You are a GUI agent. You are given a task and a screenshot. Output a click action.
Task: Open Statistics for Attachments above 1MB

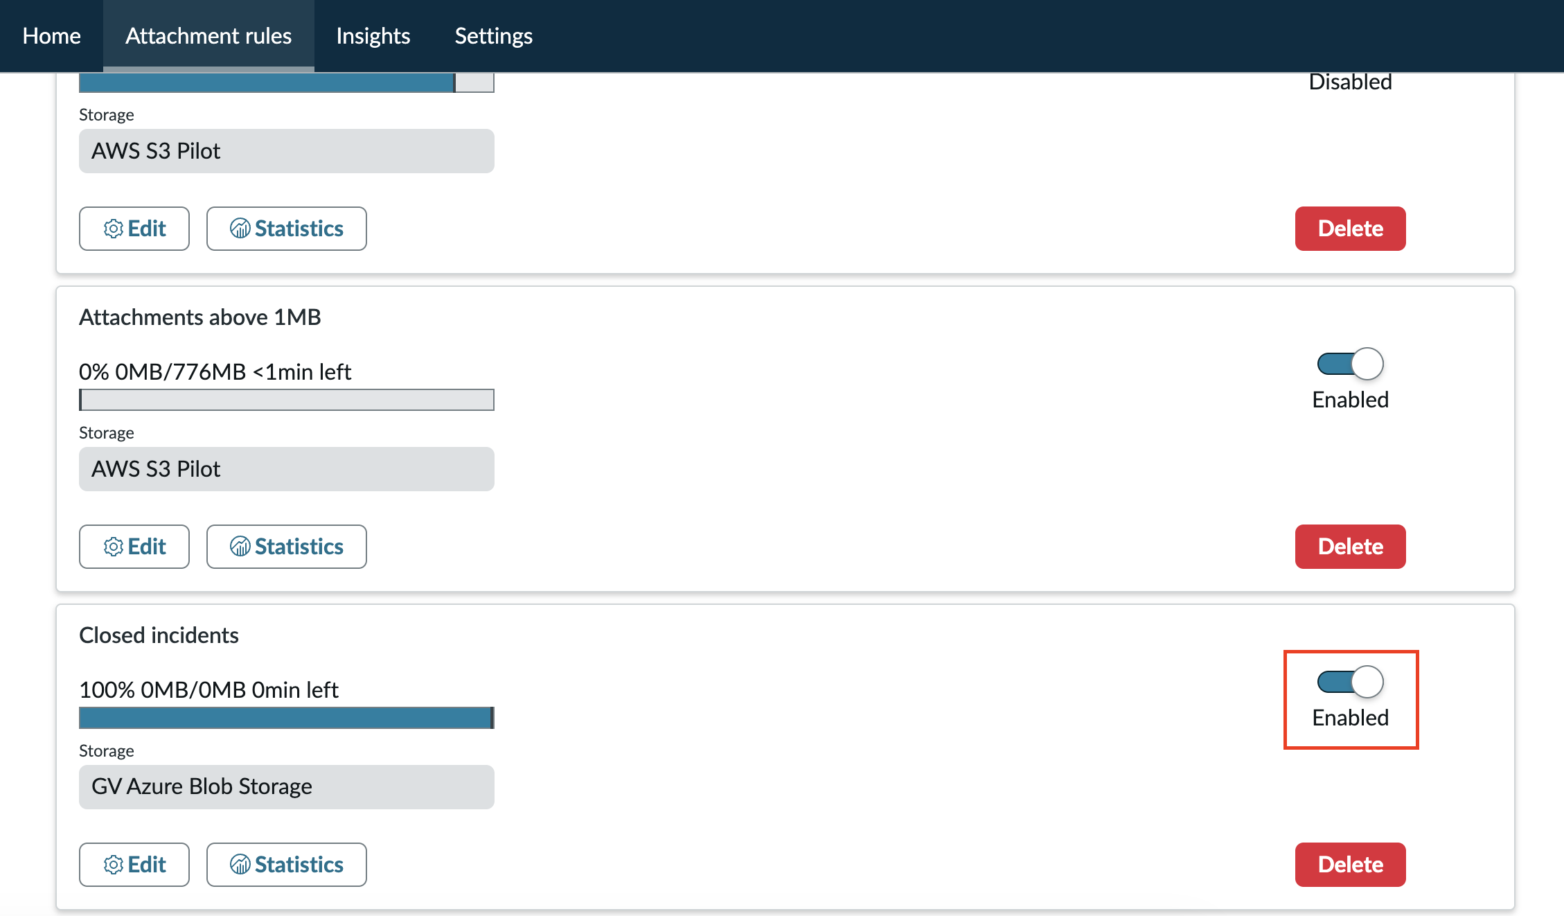tap(287, 547)
